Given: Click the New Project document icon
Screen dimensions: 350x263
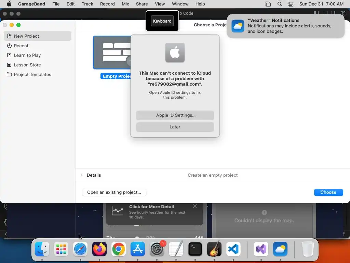Looking at the screenshot, I should click(x=9, y=36).
